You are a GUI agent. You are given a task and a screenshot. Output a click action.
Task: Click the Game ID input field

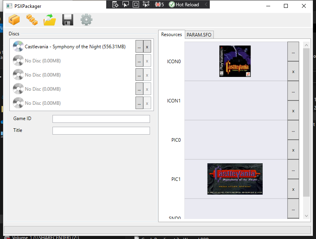point(101,119)
